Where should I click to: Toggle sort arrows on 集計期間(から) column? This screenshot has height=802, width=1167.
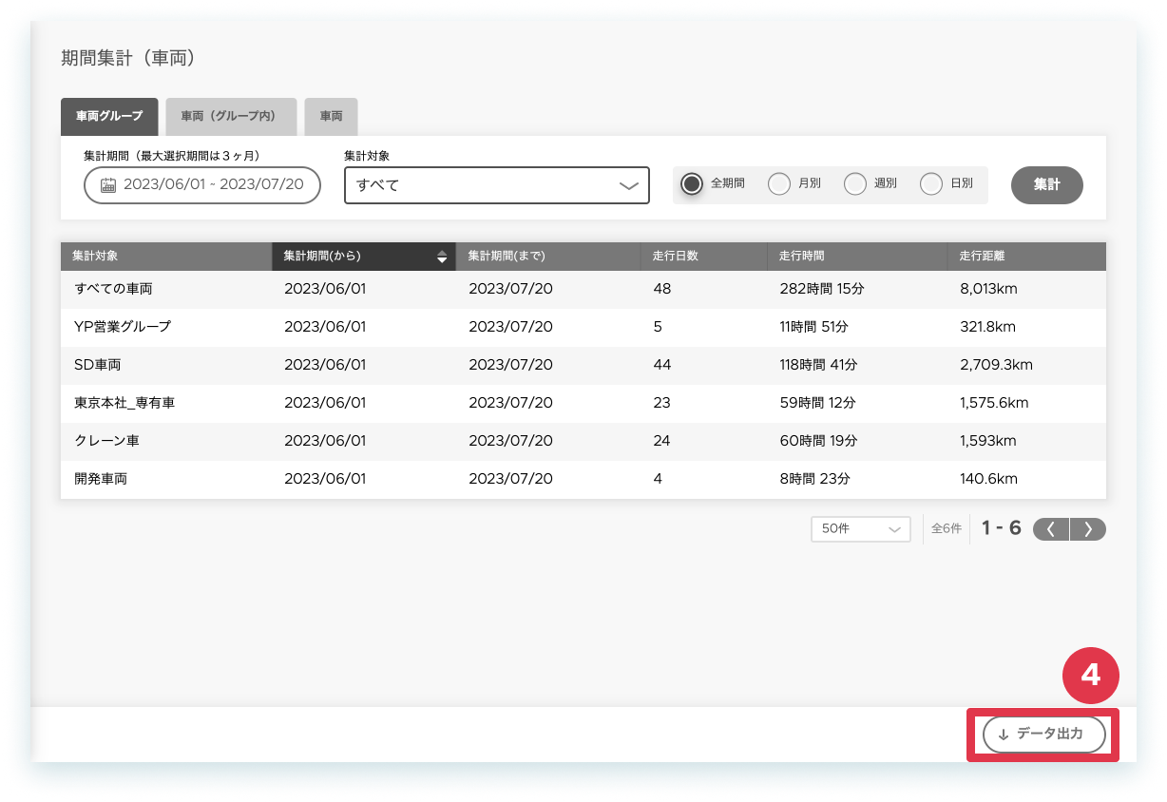coord(442,257)
